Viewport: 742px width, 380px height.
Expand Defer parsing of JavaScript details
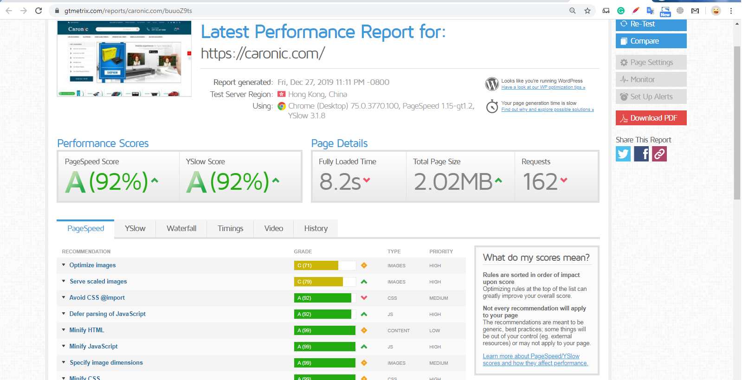click(x=64, y=314)
